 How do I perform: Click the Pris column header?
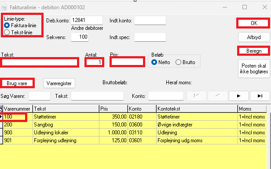coord(114,109)
